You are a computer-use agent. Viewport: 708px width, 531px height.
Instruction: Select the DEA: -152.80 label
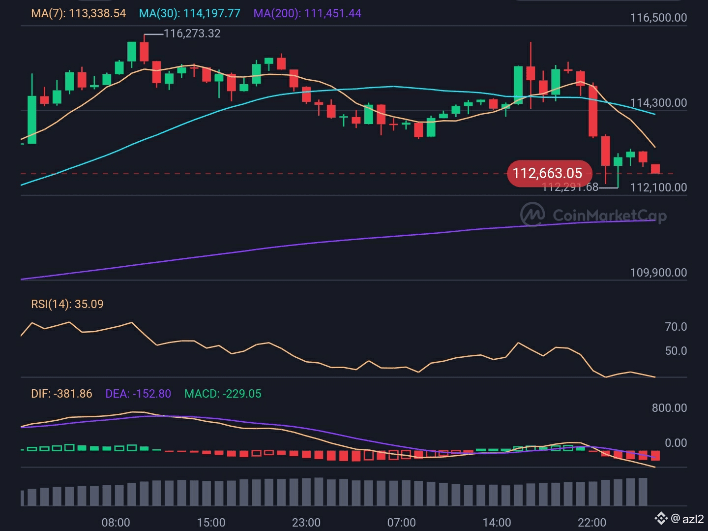point(138,394)
